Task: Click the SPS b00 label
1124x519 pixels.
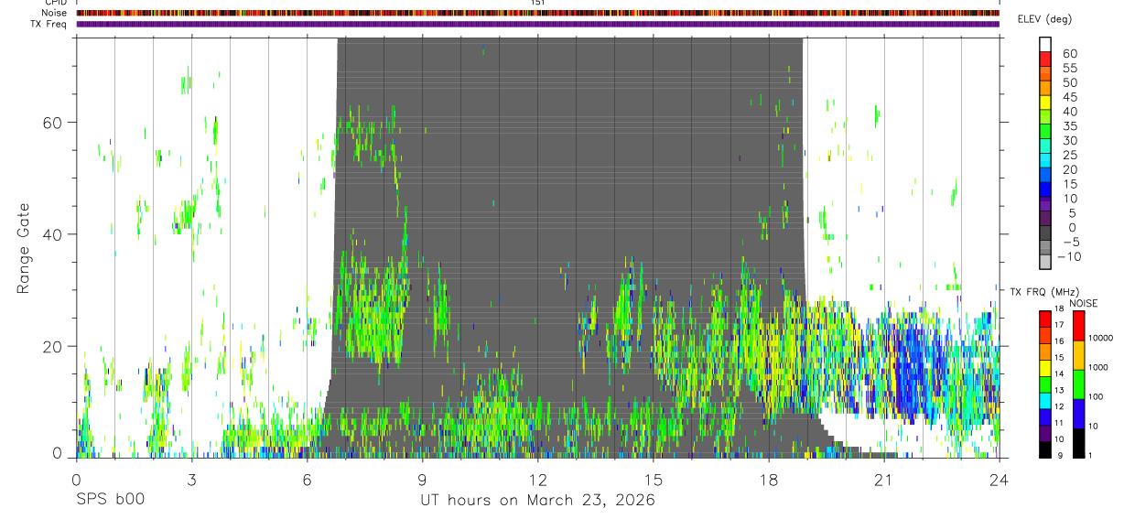Action: [x=110, y=501]
